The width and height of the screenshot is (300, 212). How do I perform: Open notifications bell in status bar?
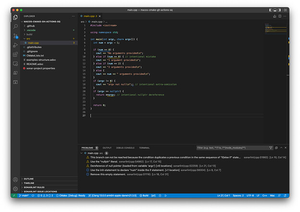click(285, 196)
